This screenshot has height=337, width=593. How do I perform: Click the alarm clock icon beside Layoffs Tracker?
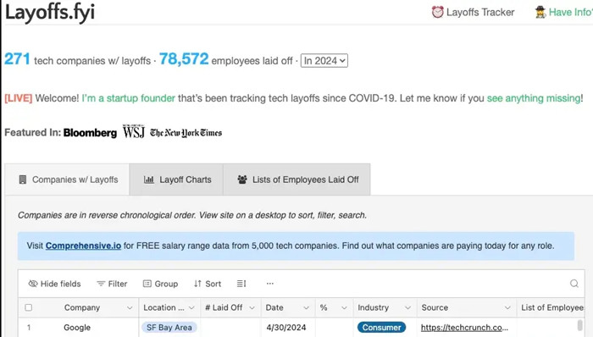click(x=438, y=12)
